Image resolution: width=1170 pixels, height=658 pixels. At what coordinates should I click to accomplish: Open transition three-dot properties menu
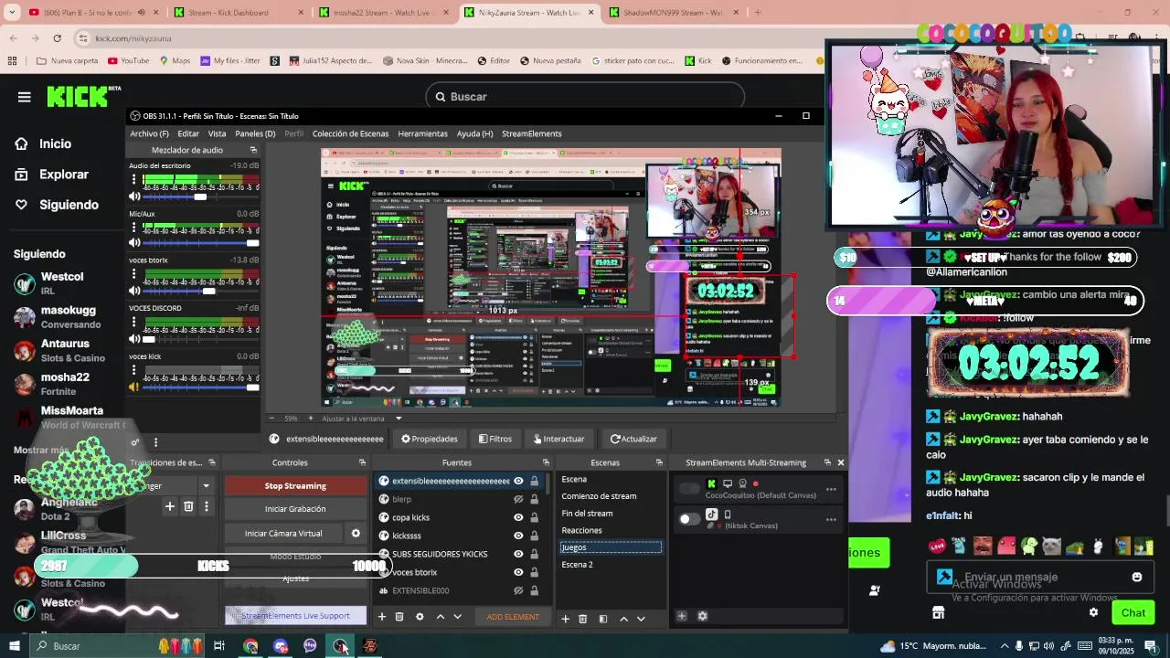click(x=207, y=506)
